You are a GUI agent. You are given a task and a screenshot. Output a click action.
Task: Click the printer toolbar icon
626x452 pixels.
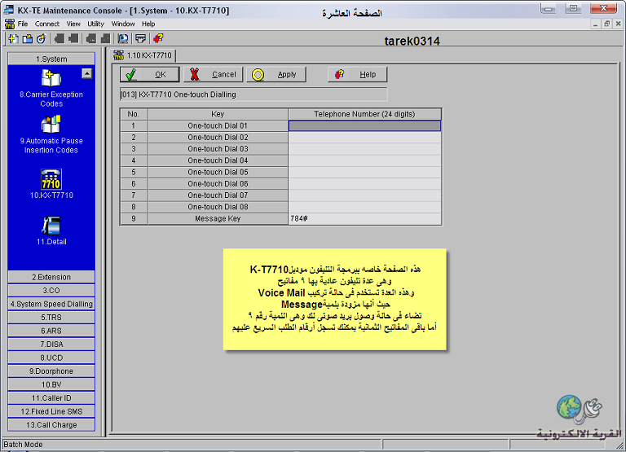click(140, 39)
